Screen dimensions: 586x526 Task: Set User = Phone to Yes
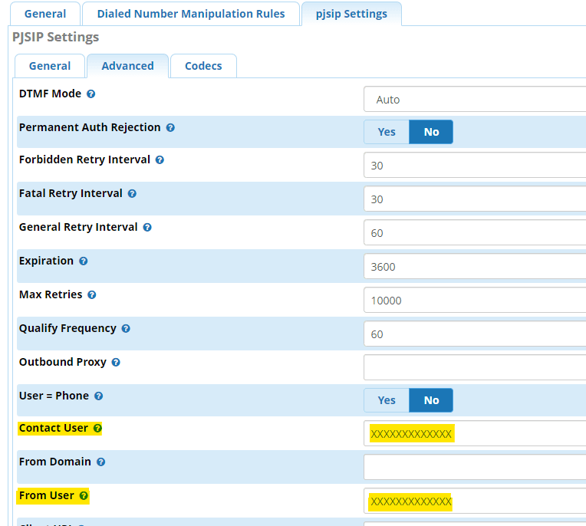387,400
